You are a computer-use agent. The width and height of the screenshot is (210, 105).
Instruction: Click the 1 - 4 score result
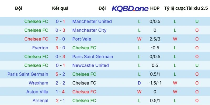click(x=60, y=92)
